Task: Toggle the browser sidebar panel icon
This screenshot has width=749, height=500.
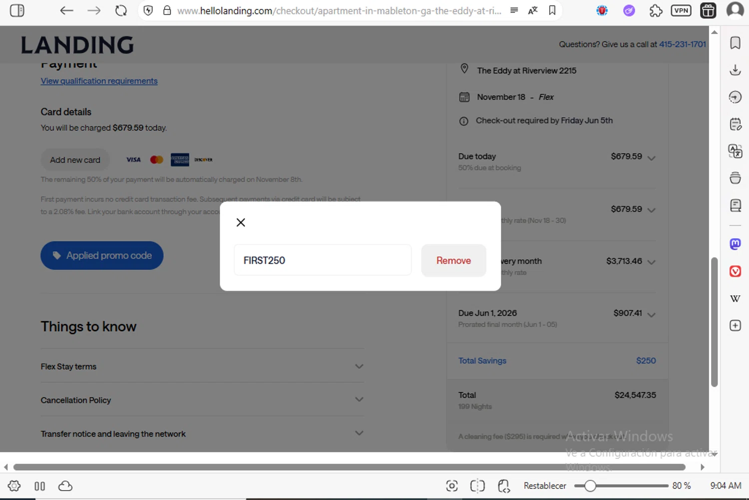Action: 17,10
